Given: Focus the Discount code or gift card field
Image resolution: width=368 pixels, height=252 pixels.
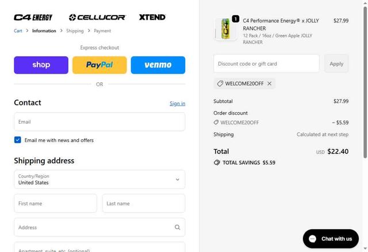Looking at the screenshot, I should tap(266, 64).
